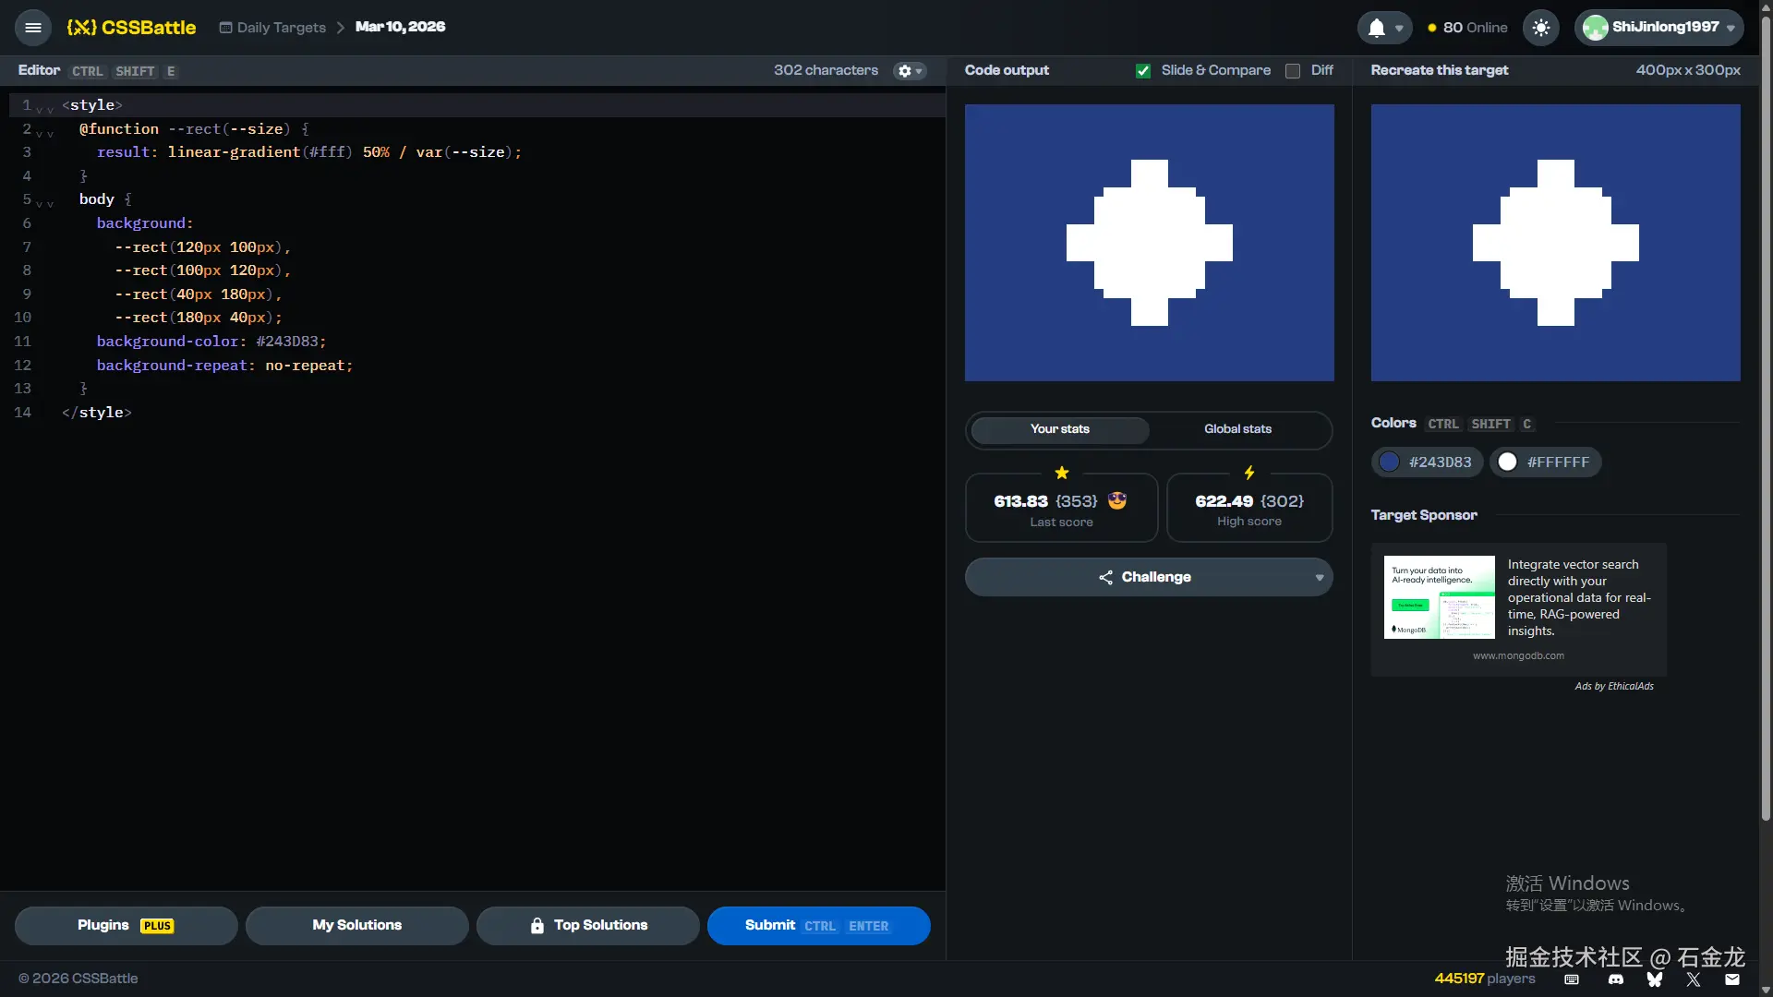Click the Bluesky butterfly footer icon
Screen dimensions: 1773x997
coord(1654,979)
